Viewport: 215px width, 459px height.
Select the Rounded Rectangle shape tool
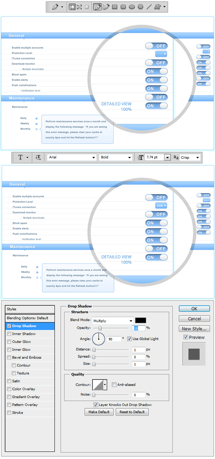click(123, 7)
